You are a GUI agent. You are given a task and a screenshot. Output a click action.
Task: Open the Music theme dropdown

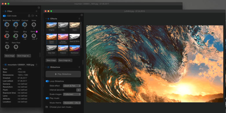[x=72, y=103]
